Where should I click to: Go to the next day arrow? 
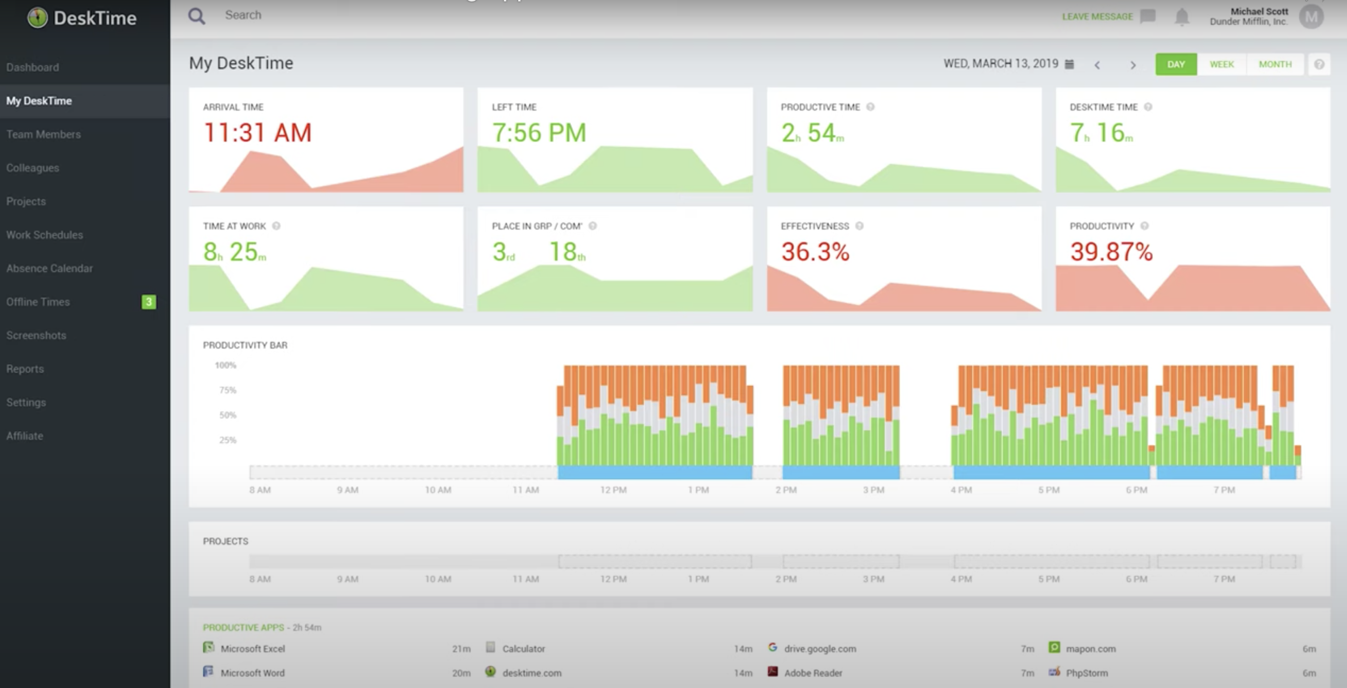tap(1133, 65)
